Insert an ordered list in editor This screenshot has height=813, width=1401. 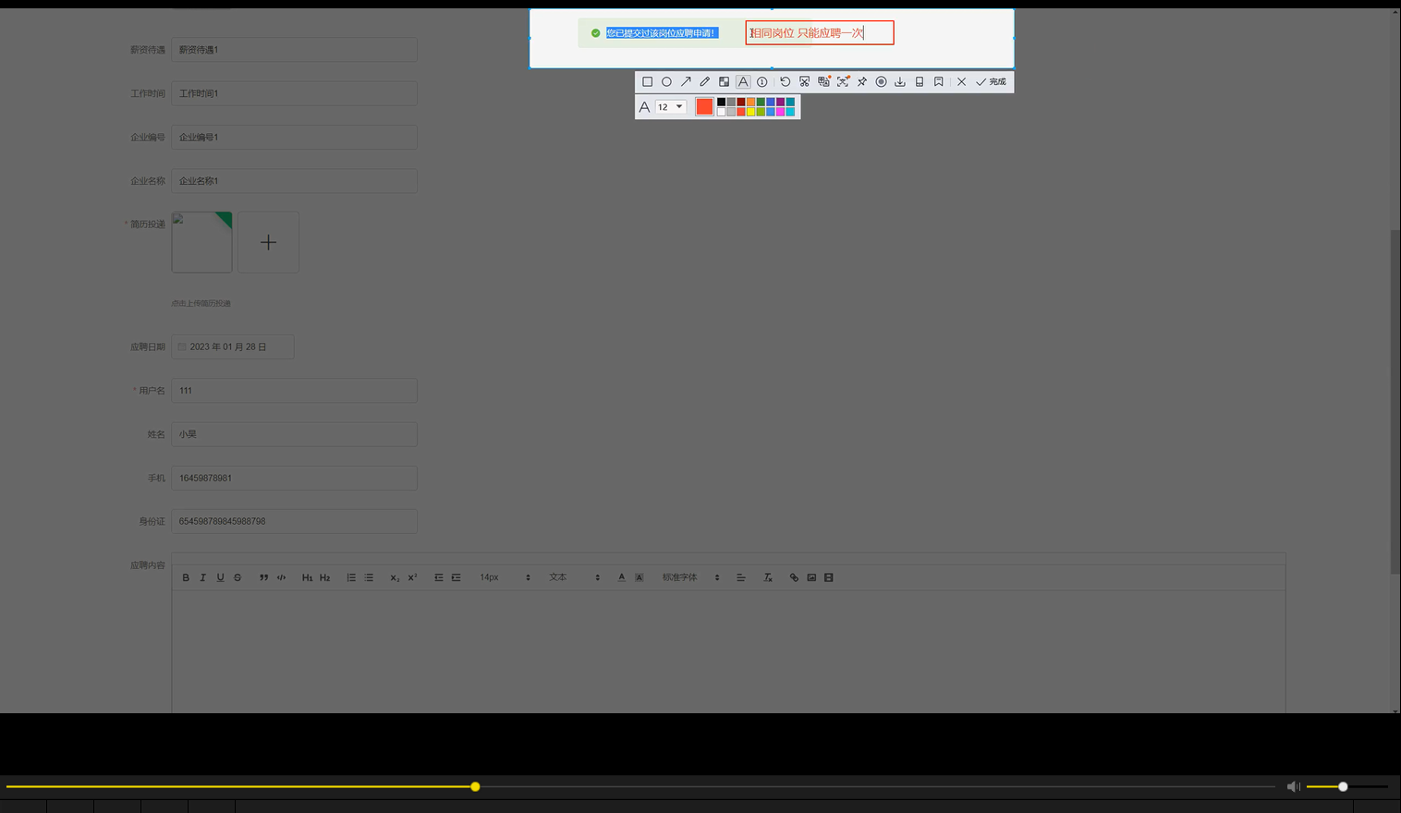[351, 577]
